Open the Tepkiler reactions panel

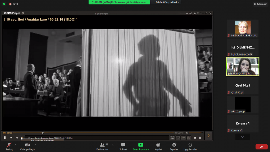pos(174,146)
